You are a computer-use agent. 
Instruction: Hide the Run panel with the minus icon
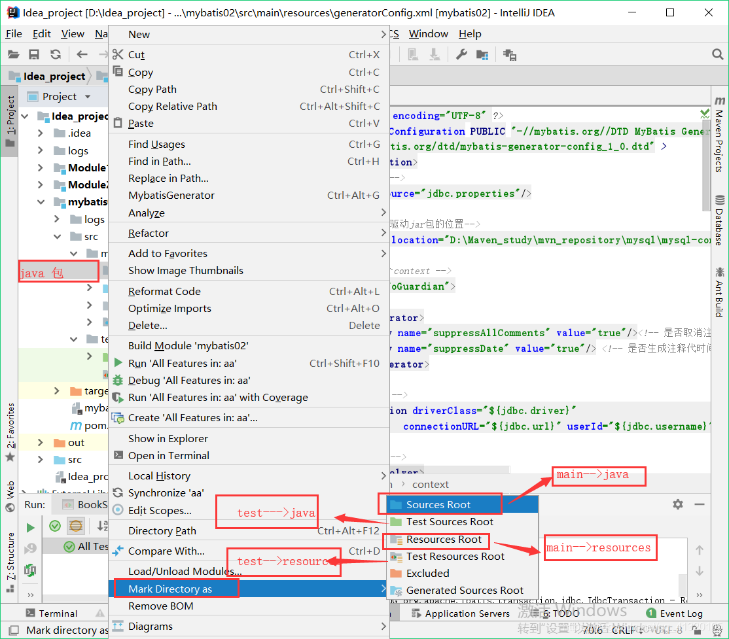[x=700, y=504]
